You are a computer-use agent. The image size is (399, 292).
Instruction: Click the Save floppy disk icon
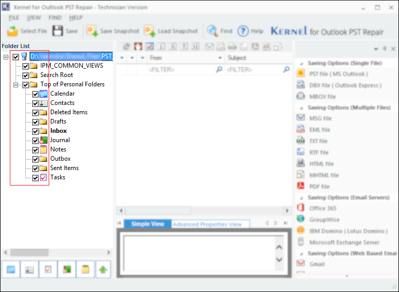click(x=57, y=31)
